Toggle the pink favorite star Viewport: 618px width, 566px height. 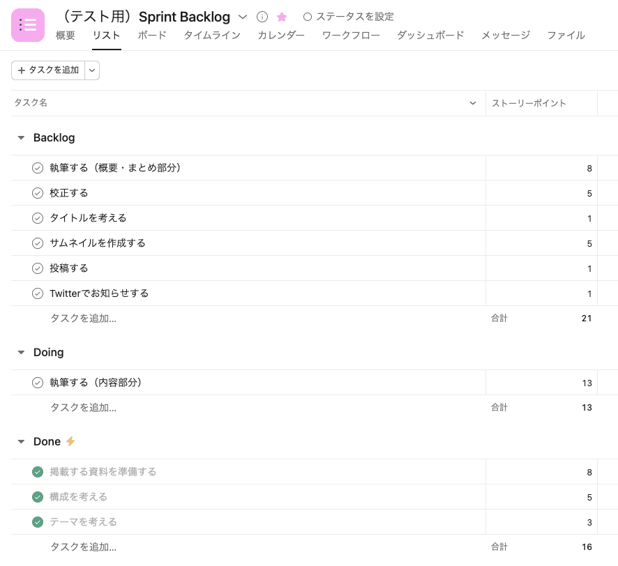[x=282, y=17]
